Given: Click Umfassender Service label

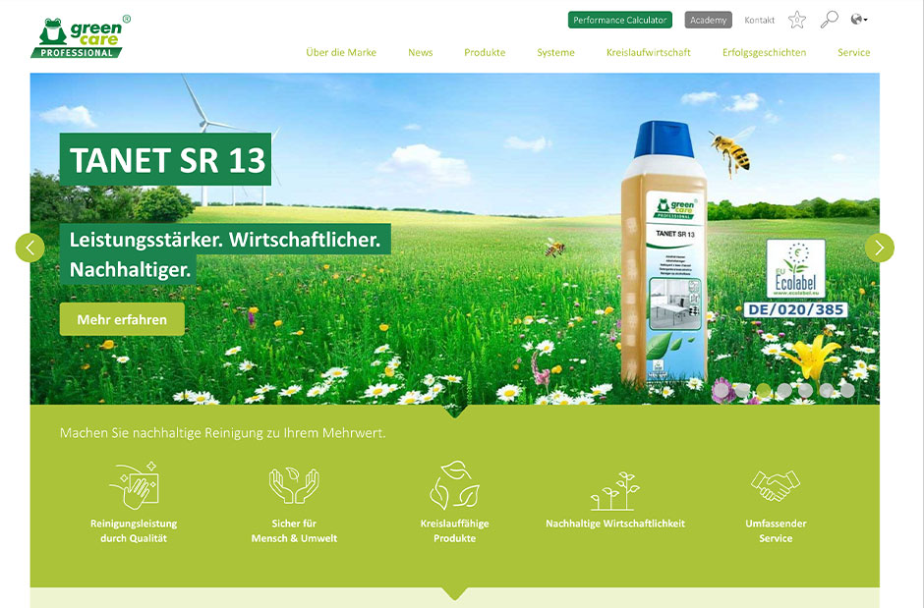Looking at the screenshot, I should (776, 531).
